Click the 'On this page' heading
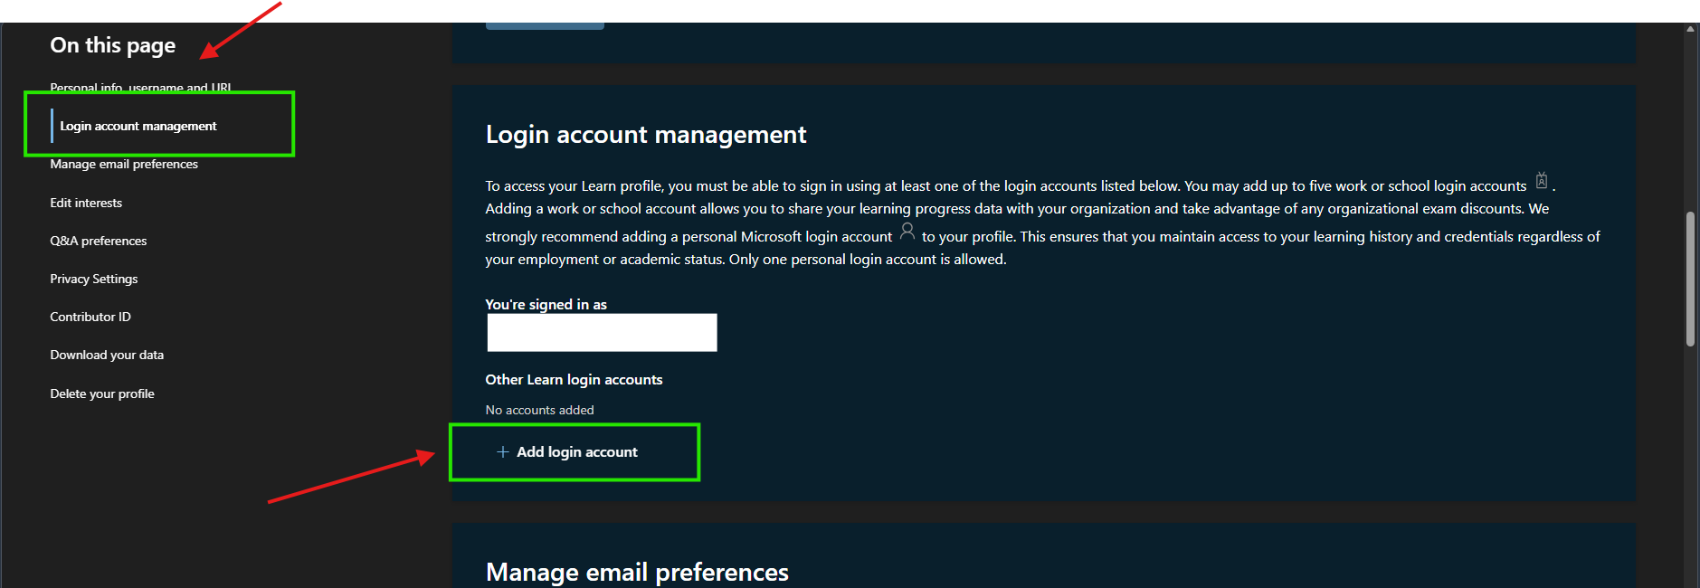The image size is (1700, 588). 113,45
